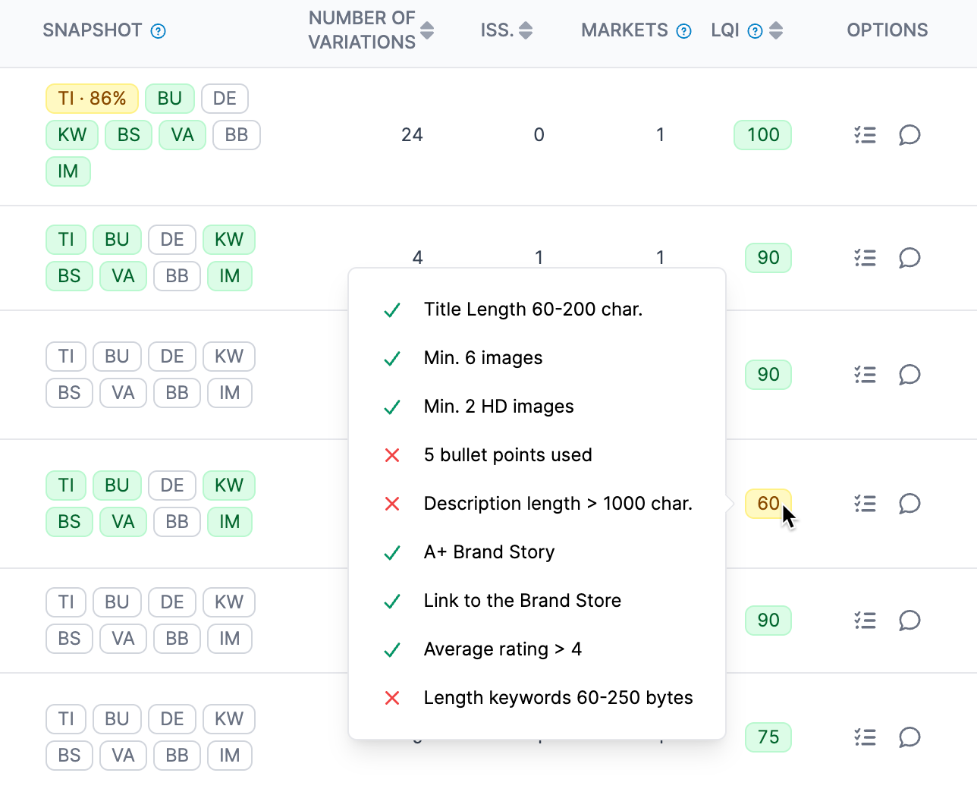Toggle the BB badge in the first row
Screen dimensions: 977x795
point(236,134)
